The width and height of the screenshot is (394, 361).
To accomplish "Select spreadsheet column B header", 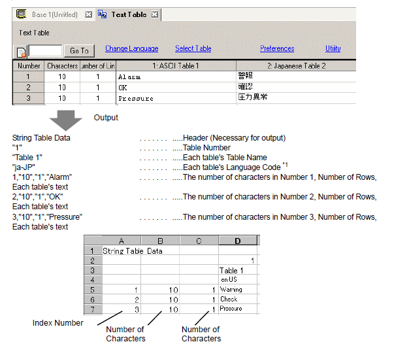I will click(160, 241).
